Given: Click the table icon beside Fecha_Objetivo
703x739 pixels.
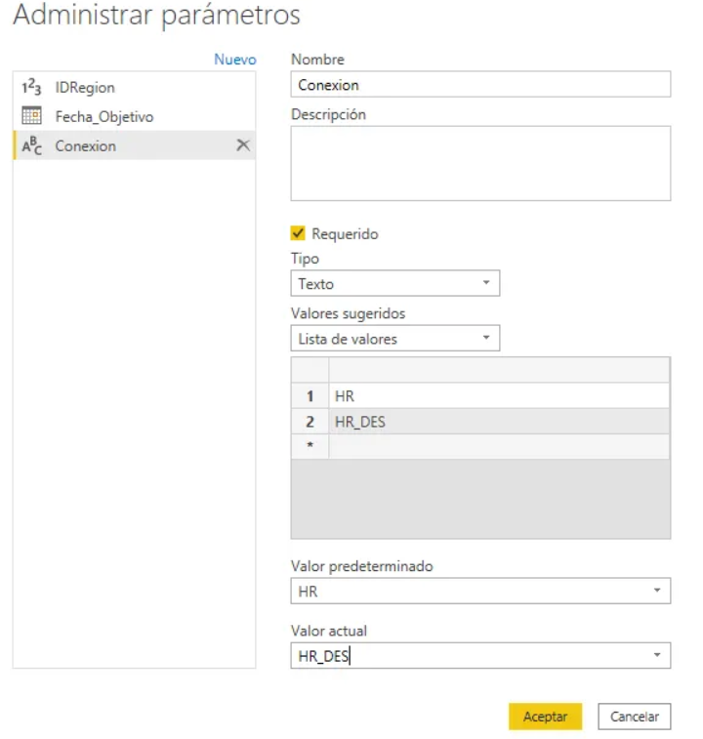Looking at the screenshot, I should [31, 117].
